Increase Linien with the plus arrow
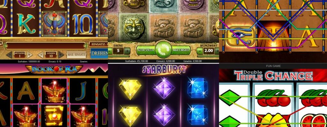 61,55
